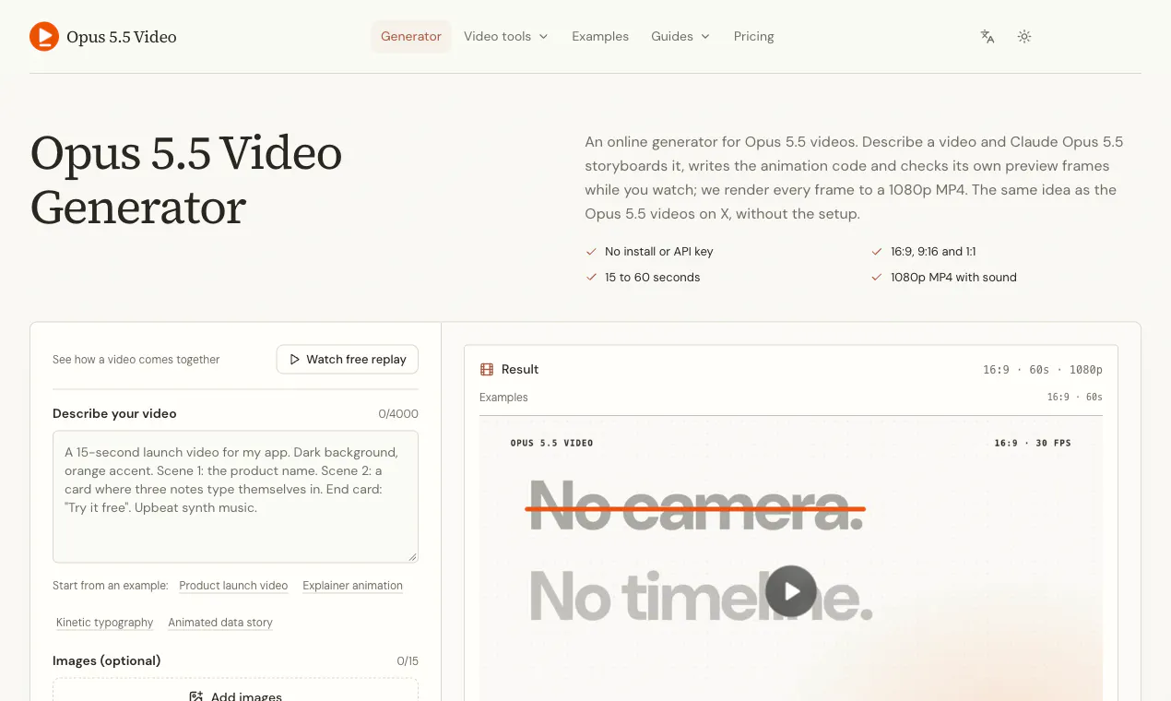The width and height of the screenshot is (1171, 701).
Task: Choose the Kinetic typography example
Action: 105,623
